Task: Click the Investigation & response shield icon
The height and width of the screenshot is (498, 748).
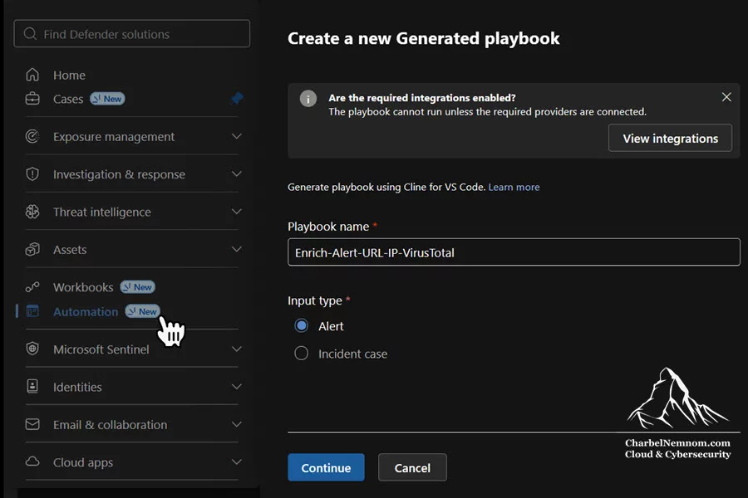Action: (32, 174)
